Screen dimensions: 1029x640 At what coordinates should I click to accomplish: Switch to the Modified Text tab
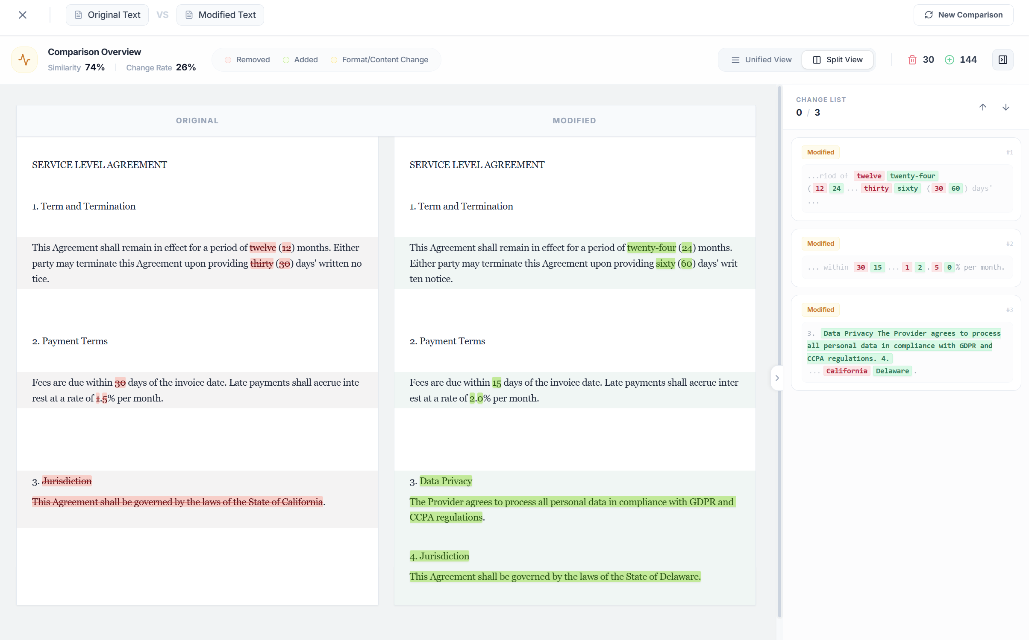(x=220, y=15)
